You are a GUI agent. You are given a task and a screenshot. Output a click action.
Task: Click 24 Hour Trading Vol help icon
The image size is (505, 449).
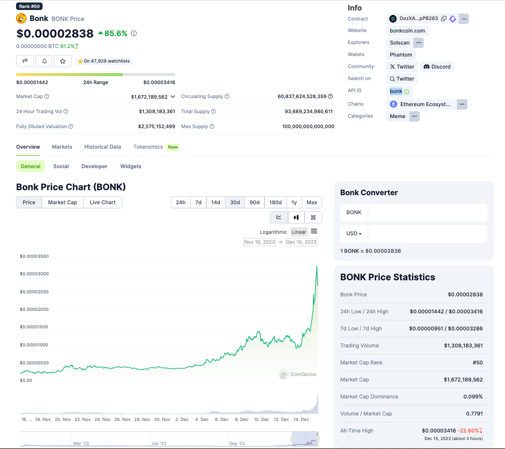pos(66,111)
